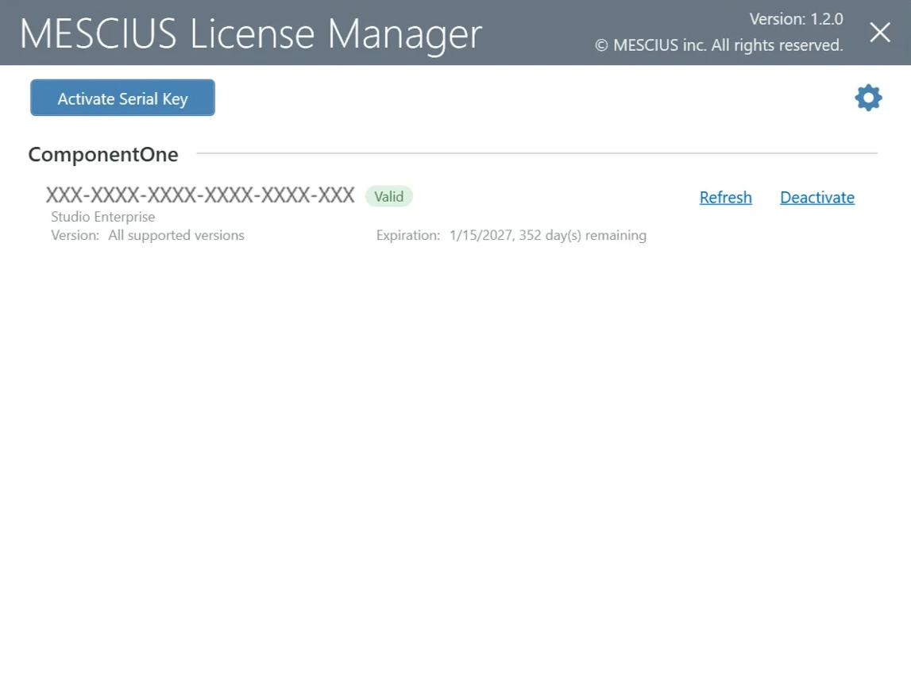Image resolution: width=911 pixels, height=679 pixels.
Task: Click the Version: label under Studio Enterprise
Action: [75, 235]
